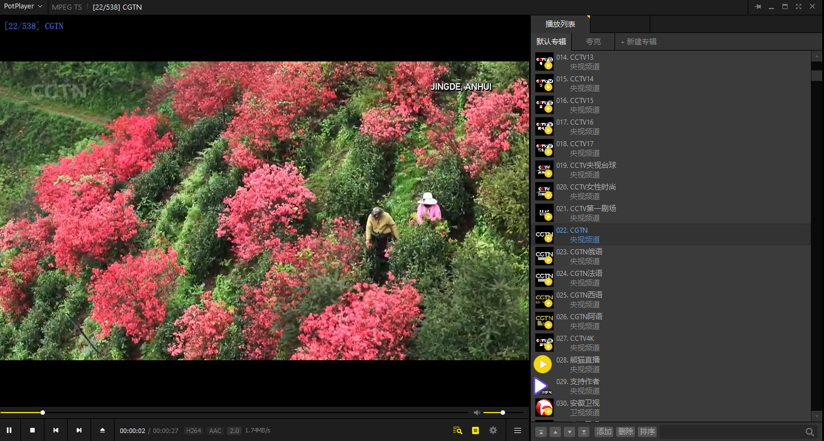This screenshot has height=441, width=824.
Task: Click the eject/open file icon
Action: pyautogui.click(x=103, y=430)
